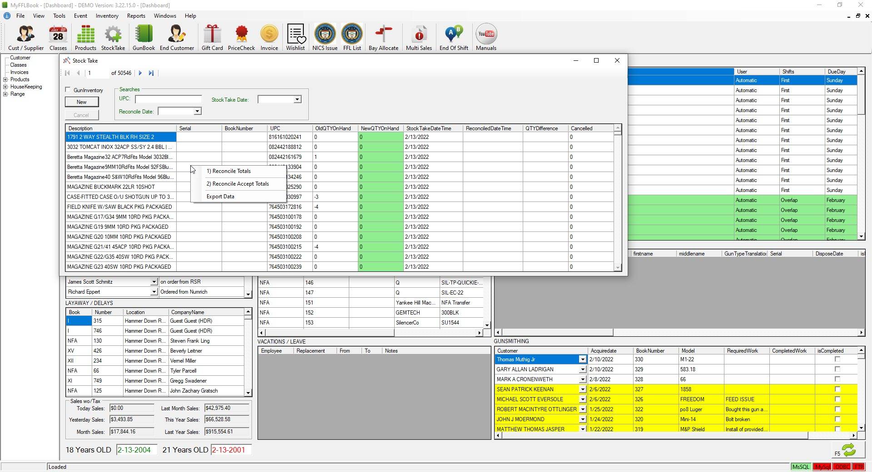The width and height of the screenshot is (872, 472).
Task: Open the FFL List badge icon
Action: pyautogui.click(x=352, y=37)
